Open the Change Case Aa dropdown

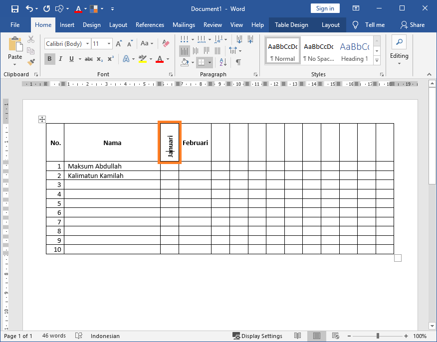[x=147, y=43]
